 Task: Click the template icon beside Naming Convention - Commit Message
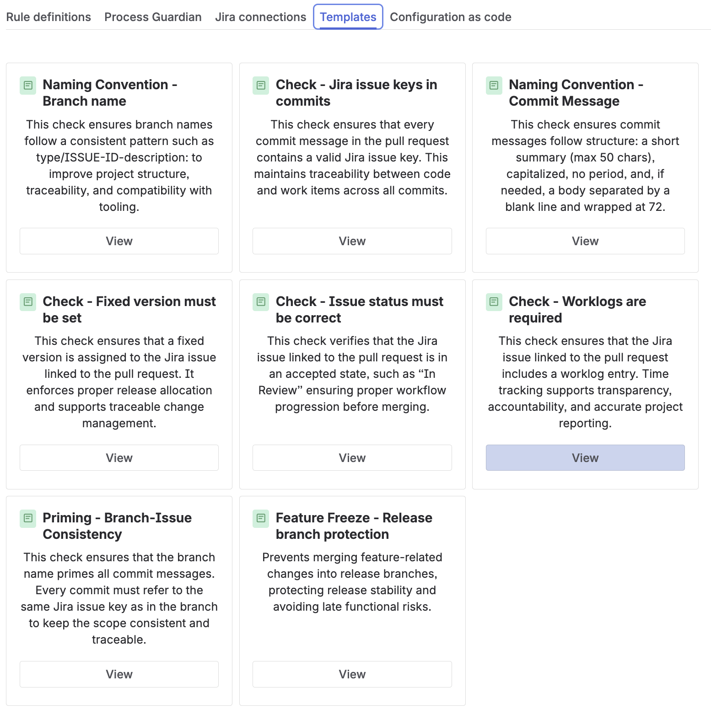(494, 86)
